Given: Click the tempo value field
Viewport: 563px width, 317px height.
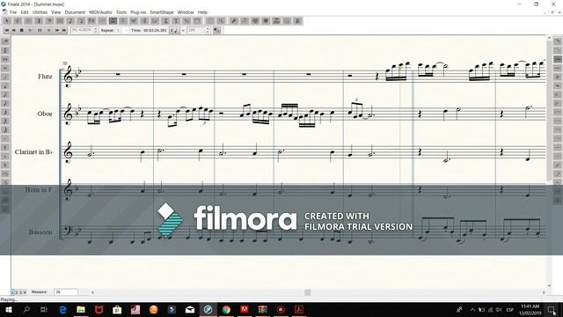Looking at the screenshot, I should coord(196,30).
